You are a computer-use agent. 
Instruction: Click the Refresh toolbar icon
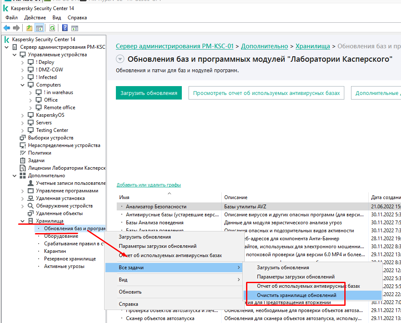(x=52, y=28)
